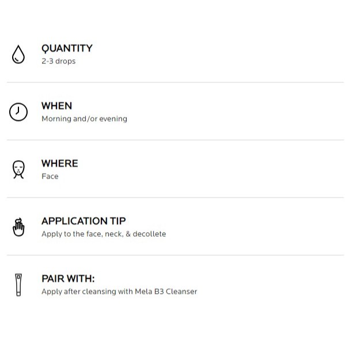345x345 pixels.
Task: Click the word 'drops' under QUANTITY
Action: tap(66, 61)
